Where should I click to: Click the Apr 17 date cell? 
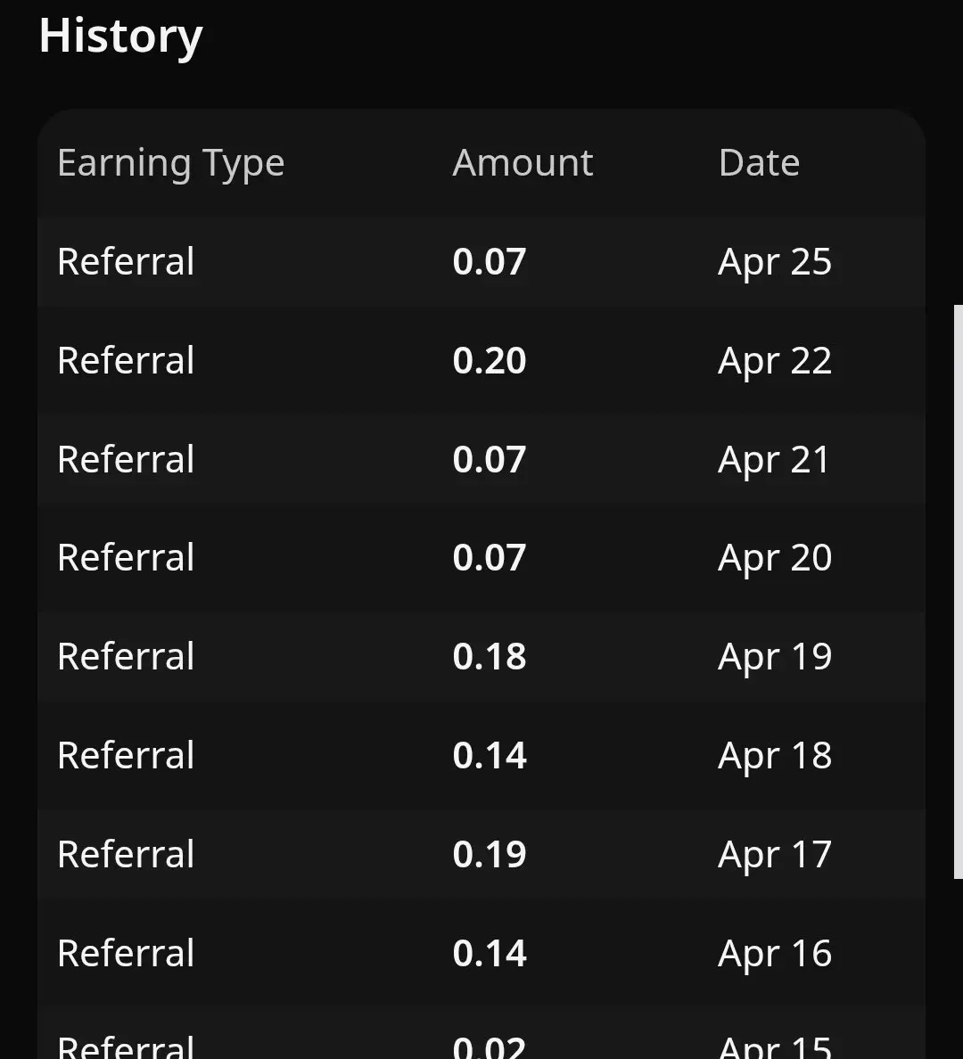click(x=774, y=855)
